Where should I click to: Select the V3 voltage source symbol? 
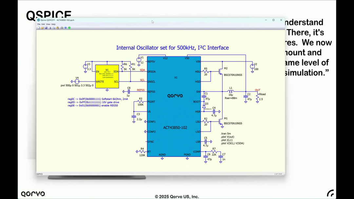(85, 66)
